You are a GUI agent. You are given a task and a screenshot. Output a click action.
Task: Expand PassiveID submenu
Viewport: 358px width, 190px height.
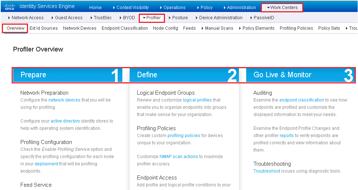262,18
